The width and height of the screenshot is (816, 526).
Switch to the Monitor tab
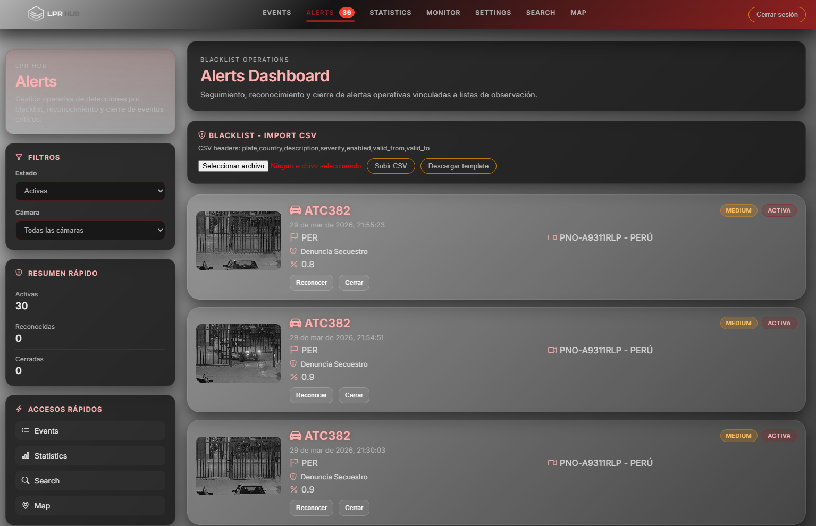[x=443, y=13]
